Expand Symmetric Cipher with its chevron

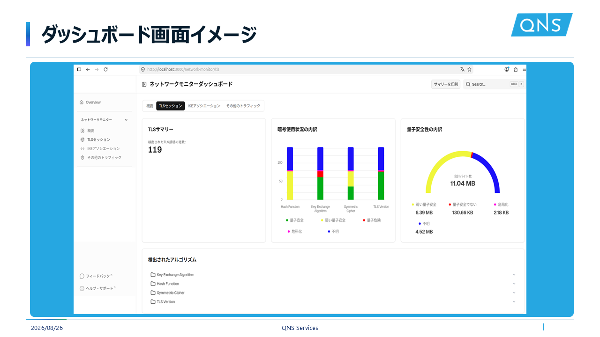514,293
